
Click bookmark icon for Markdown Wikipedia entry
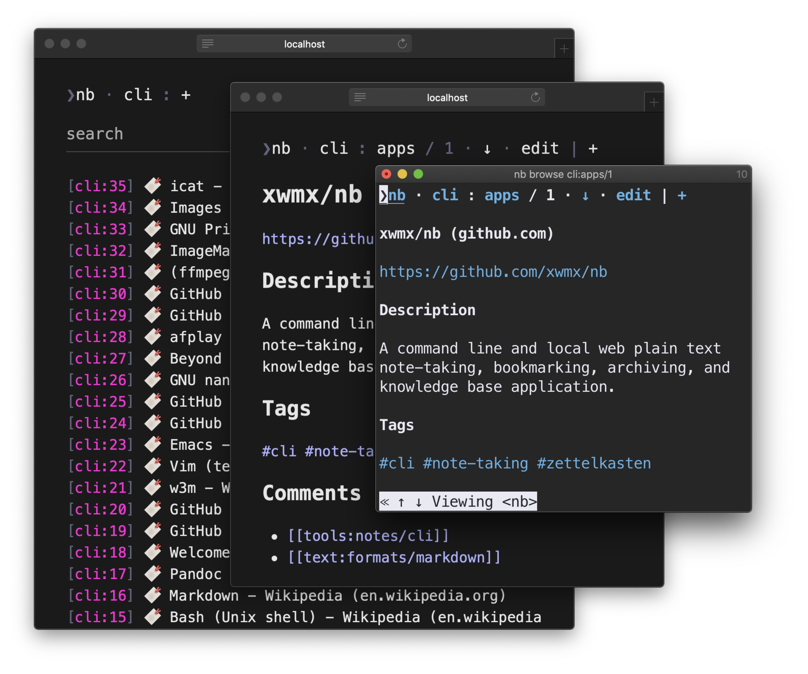153,595
